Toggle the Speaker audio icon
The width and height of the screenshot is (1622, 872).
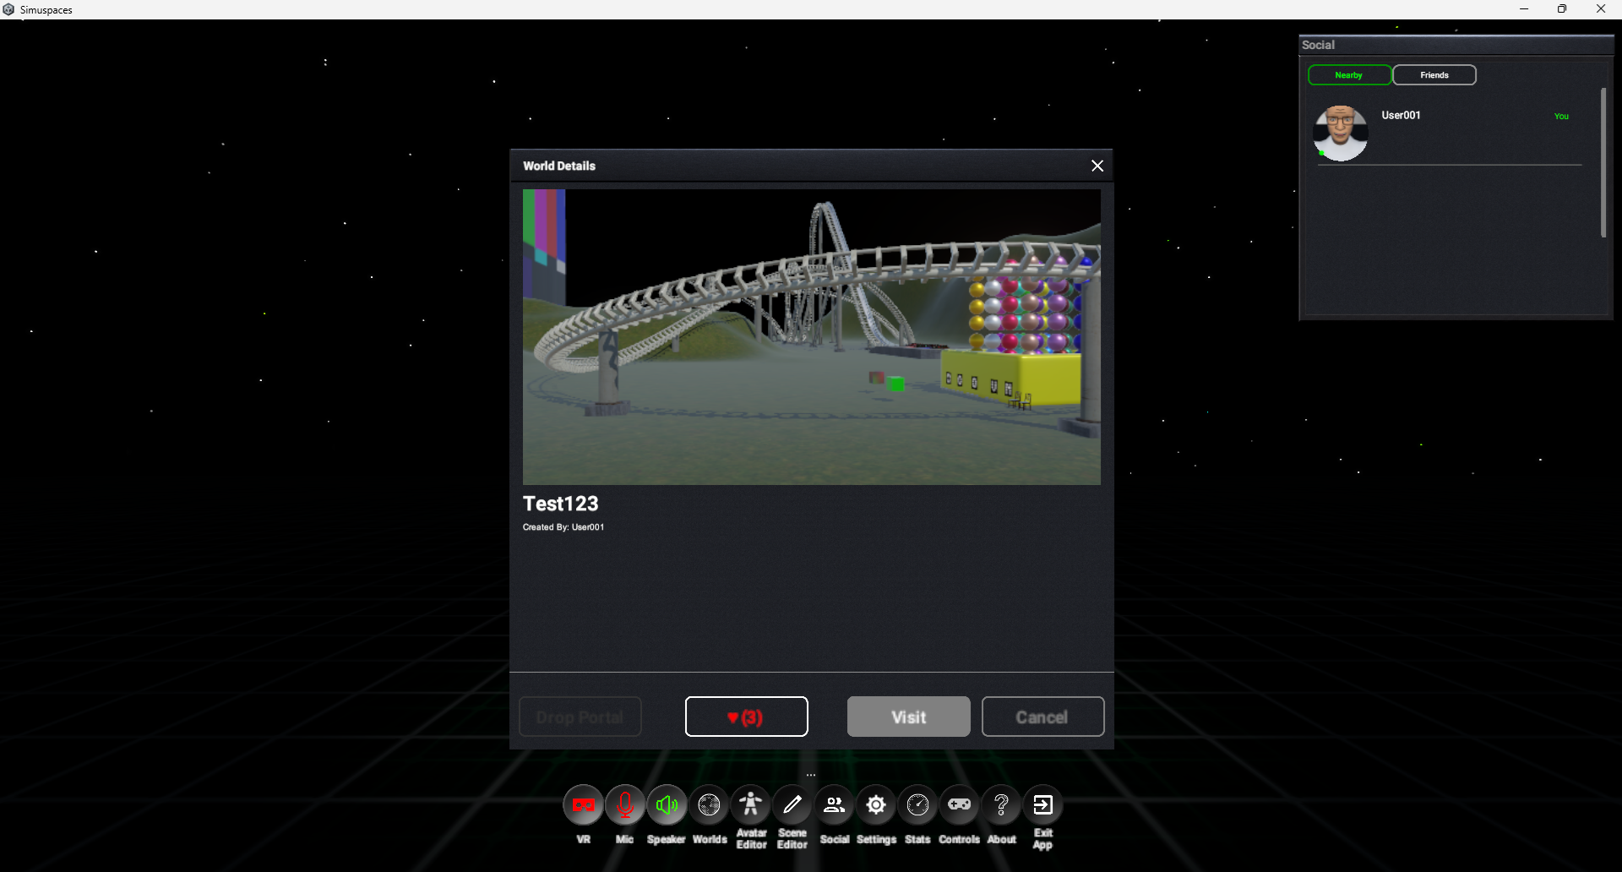click(667, 805)
